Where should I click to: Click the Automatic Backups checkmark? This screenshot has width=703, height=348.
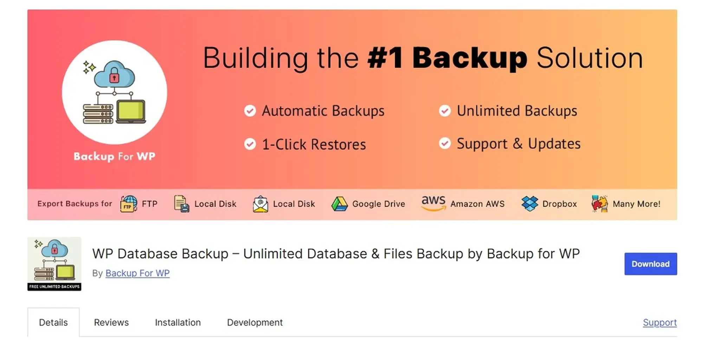[x=250, y=111]
